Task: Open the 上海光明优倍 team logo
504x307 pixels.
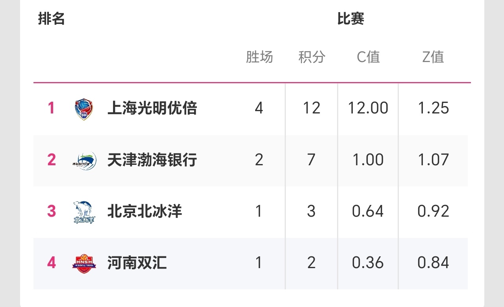Action: coord(84,109)
